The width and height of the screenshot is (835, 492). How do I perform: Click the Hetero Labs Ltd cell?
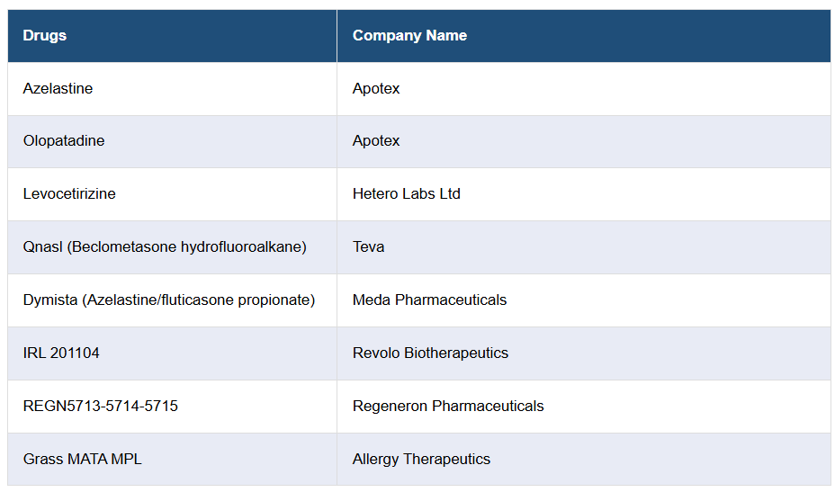(407, 193)
